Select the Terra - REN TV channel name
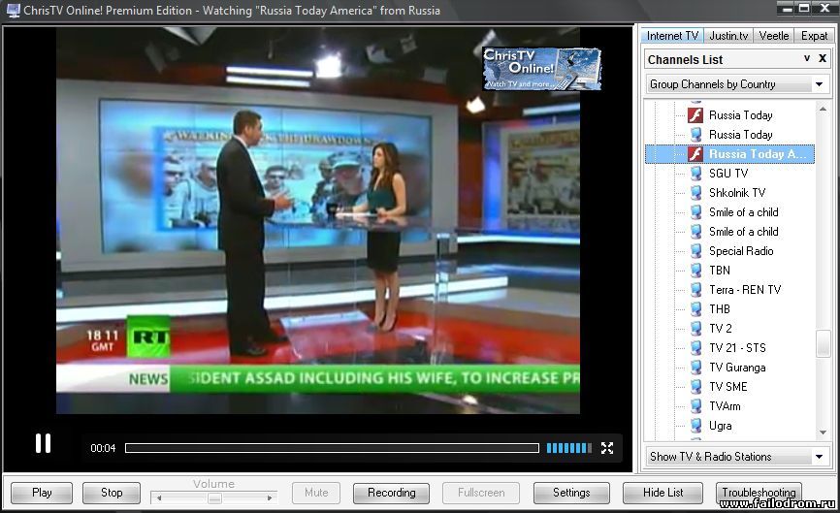This screenshot has width=840, height=513. [745, 290]
